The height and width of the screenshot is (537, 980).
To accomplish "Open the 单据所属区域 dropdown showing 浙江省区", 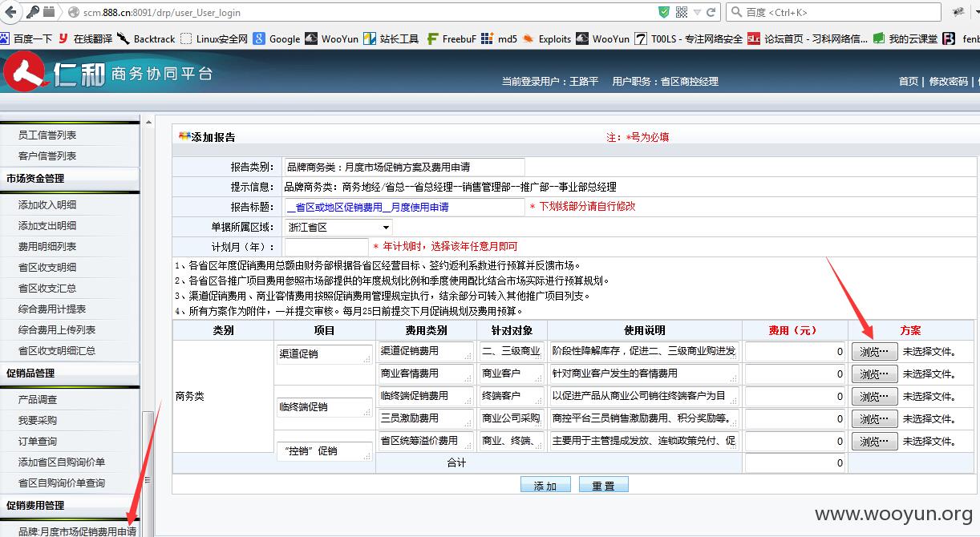I will (x=338, y=228).
